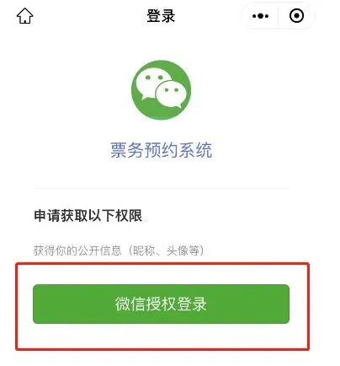Go back to the home page
The image size is (340, 366).
[x=25, y=16]
